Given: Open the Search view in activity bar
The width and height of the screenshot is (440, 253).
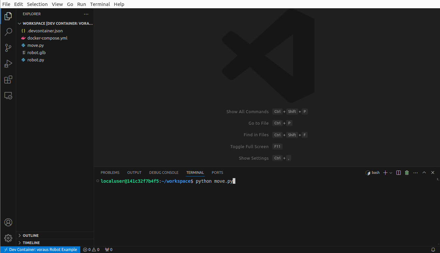Looking at the screenshot, I should pyautogui.click(x=8, y=32).
